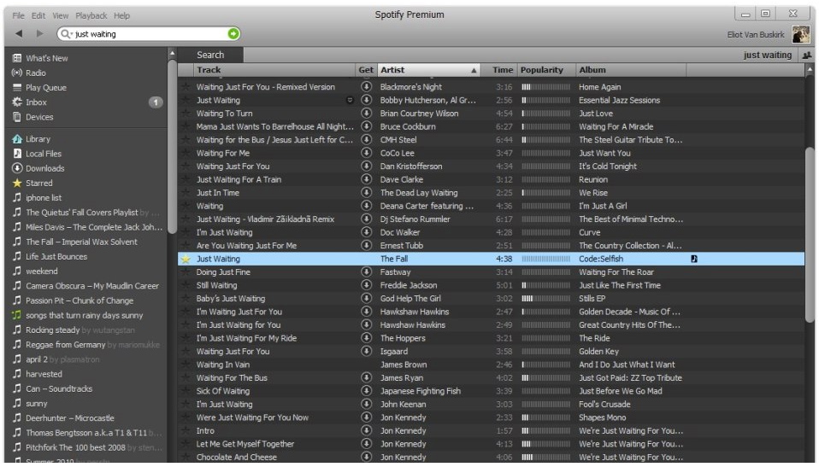Unstar Just Waiting by The Fall

point(186,259)
